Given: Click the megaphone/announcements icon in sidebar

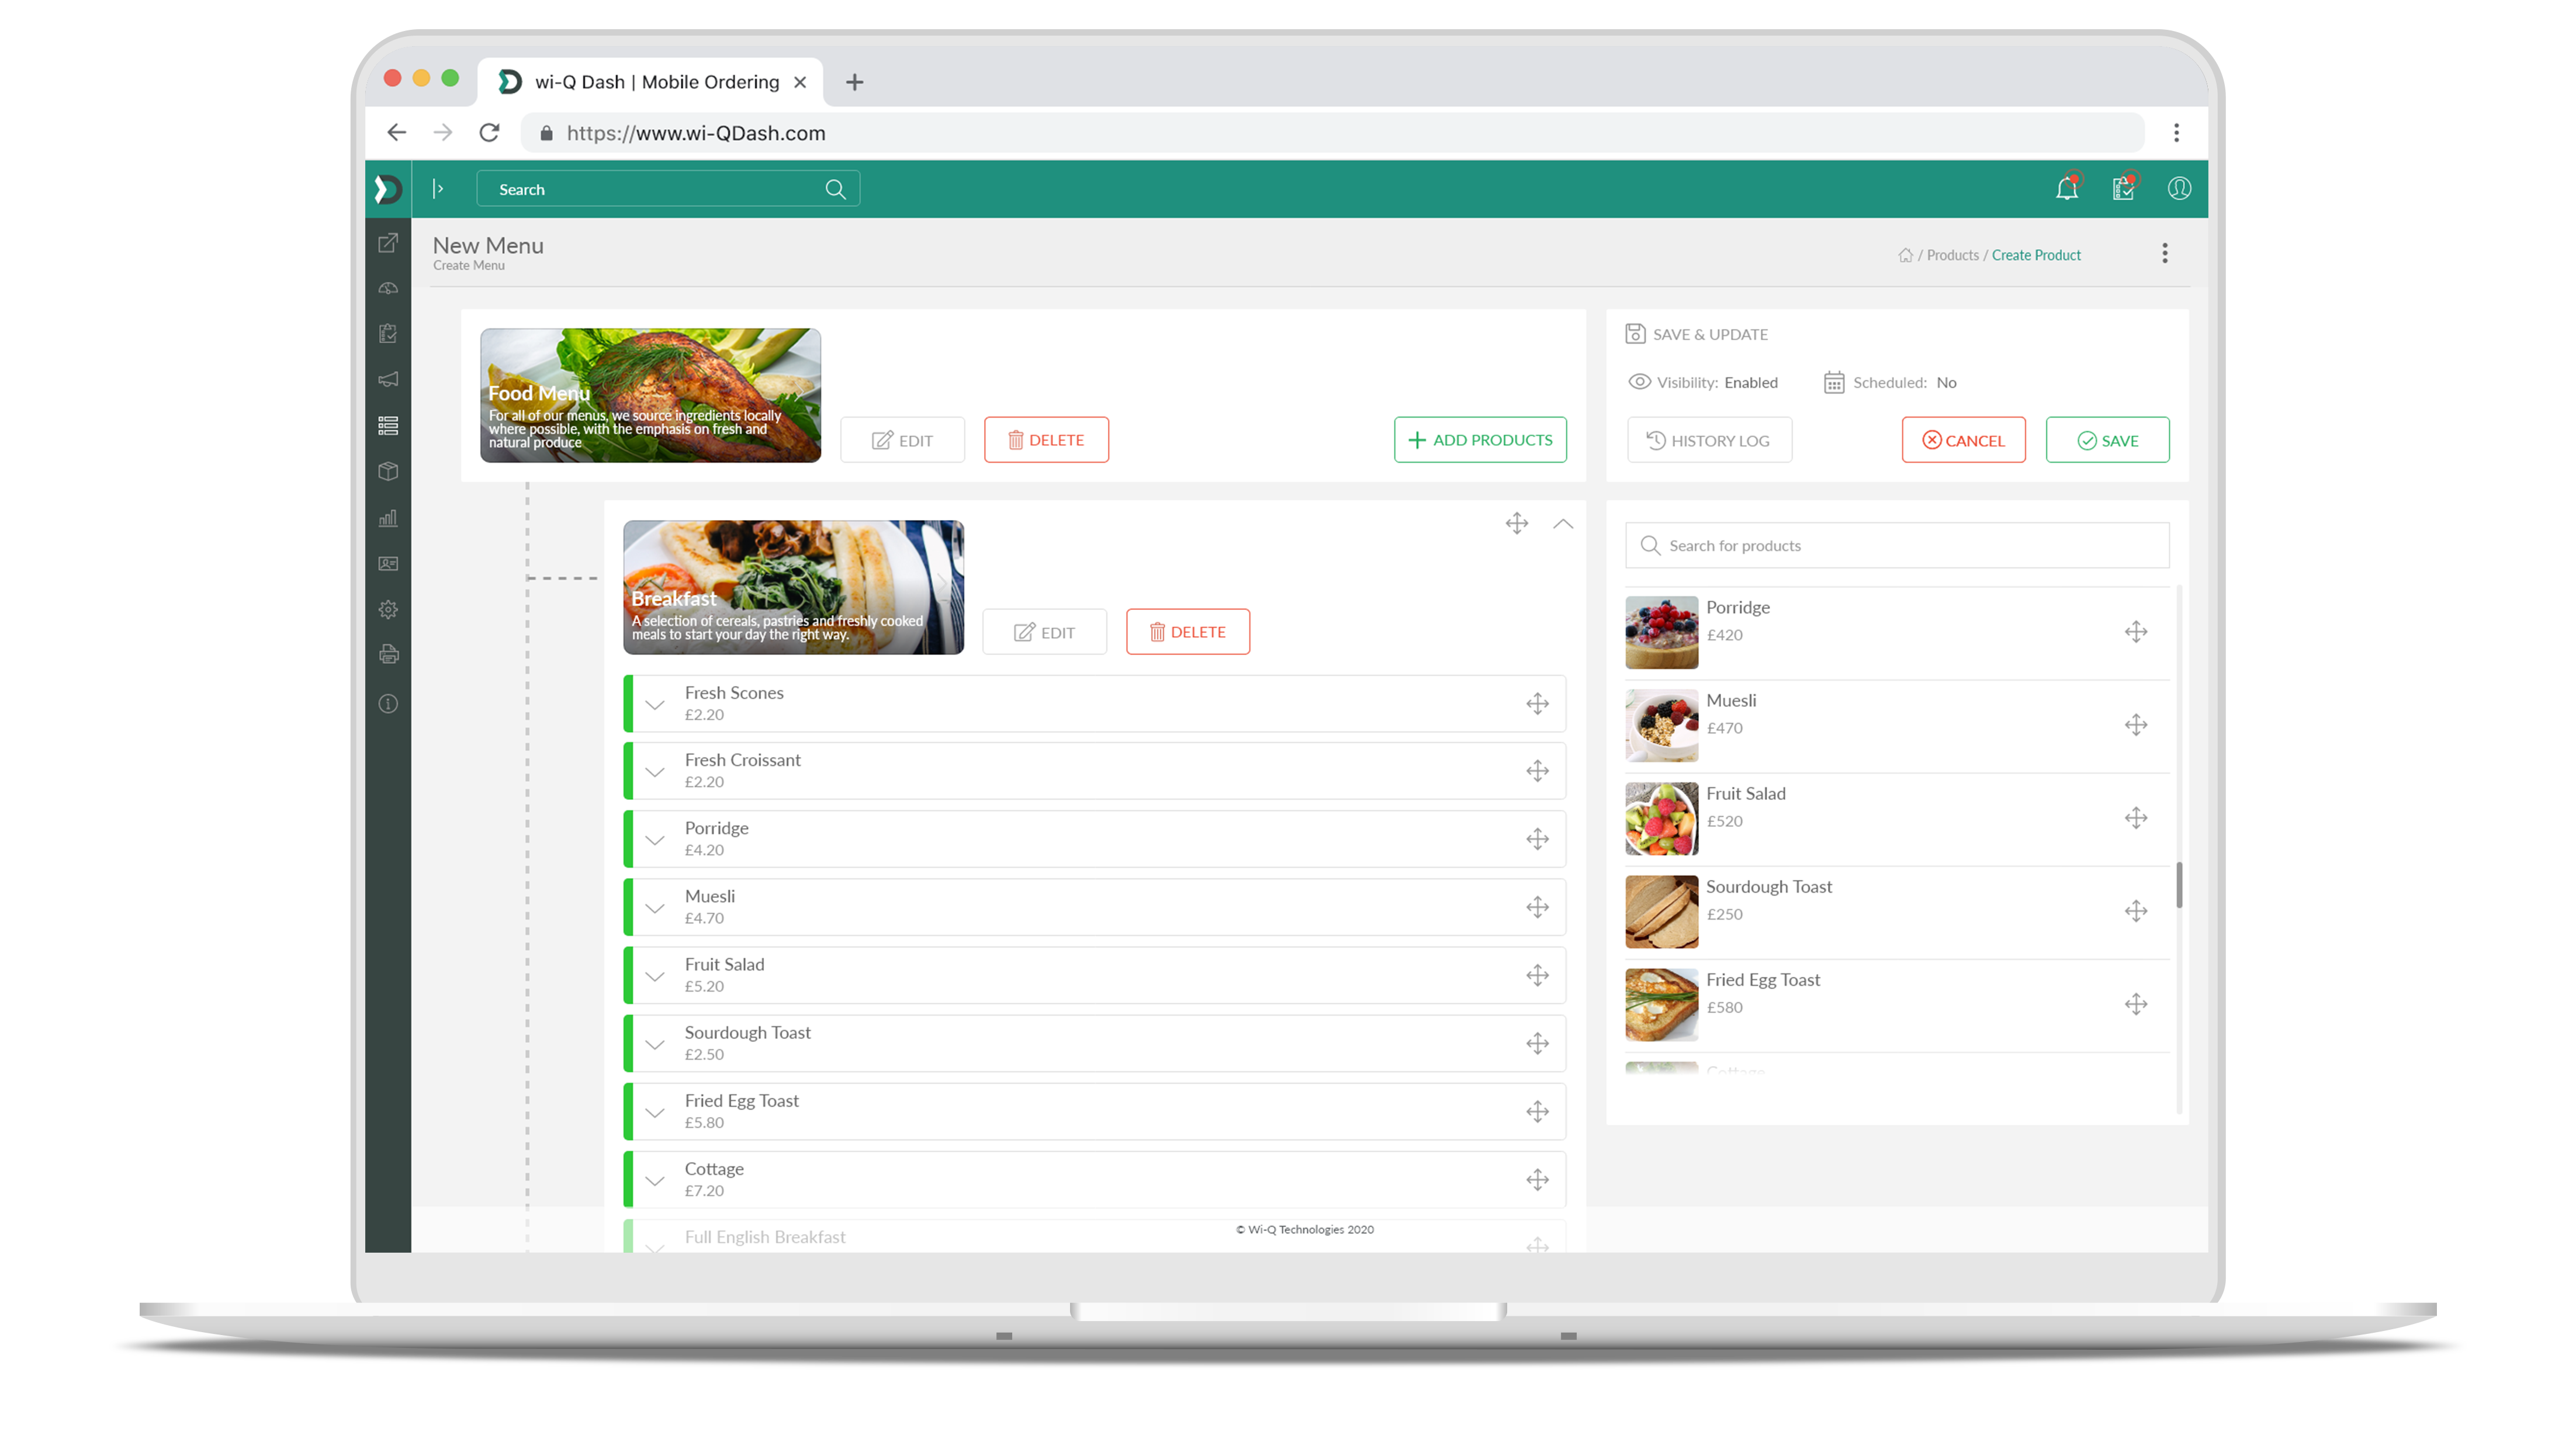Looking at the screenshot, I should (389, 379).
